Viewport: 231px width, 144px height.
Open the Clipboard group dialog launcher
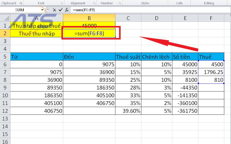(21, 3)
